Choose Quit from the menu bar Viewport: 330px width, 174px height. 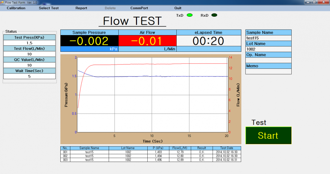178,8
